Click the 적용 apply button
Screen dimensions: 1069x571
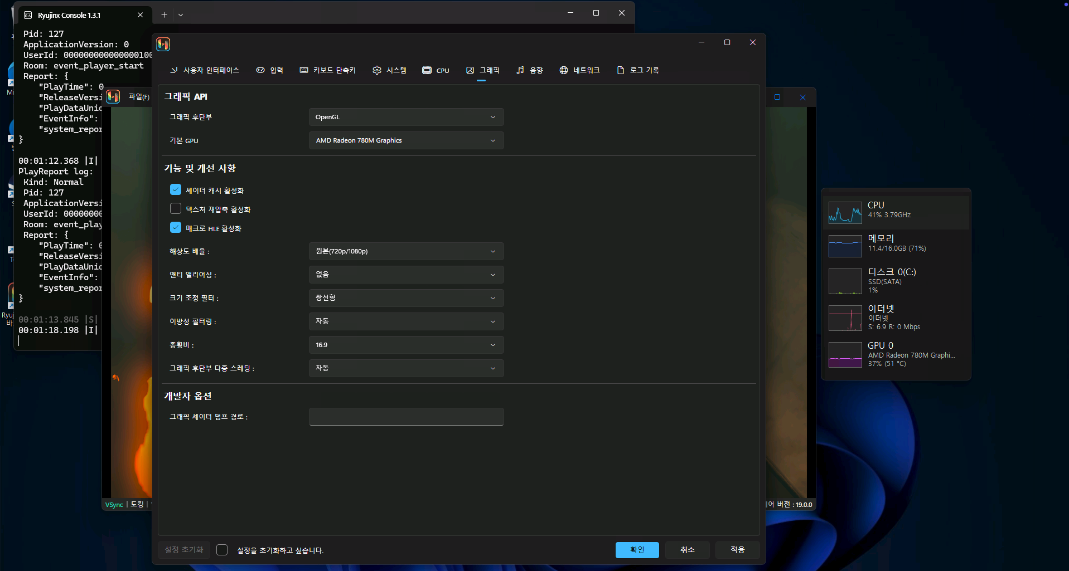point(737,550)
